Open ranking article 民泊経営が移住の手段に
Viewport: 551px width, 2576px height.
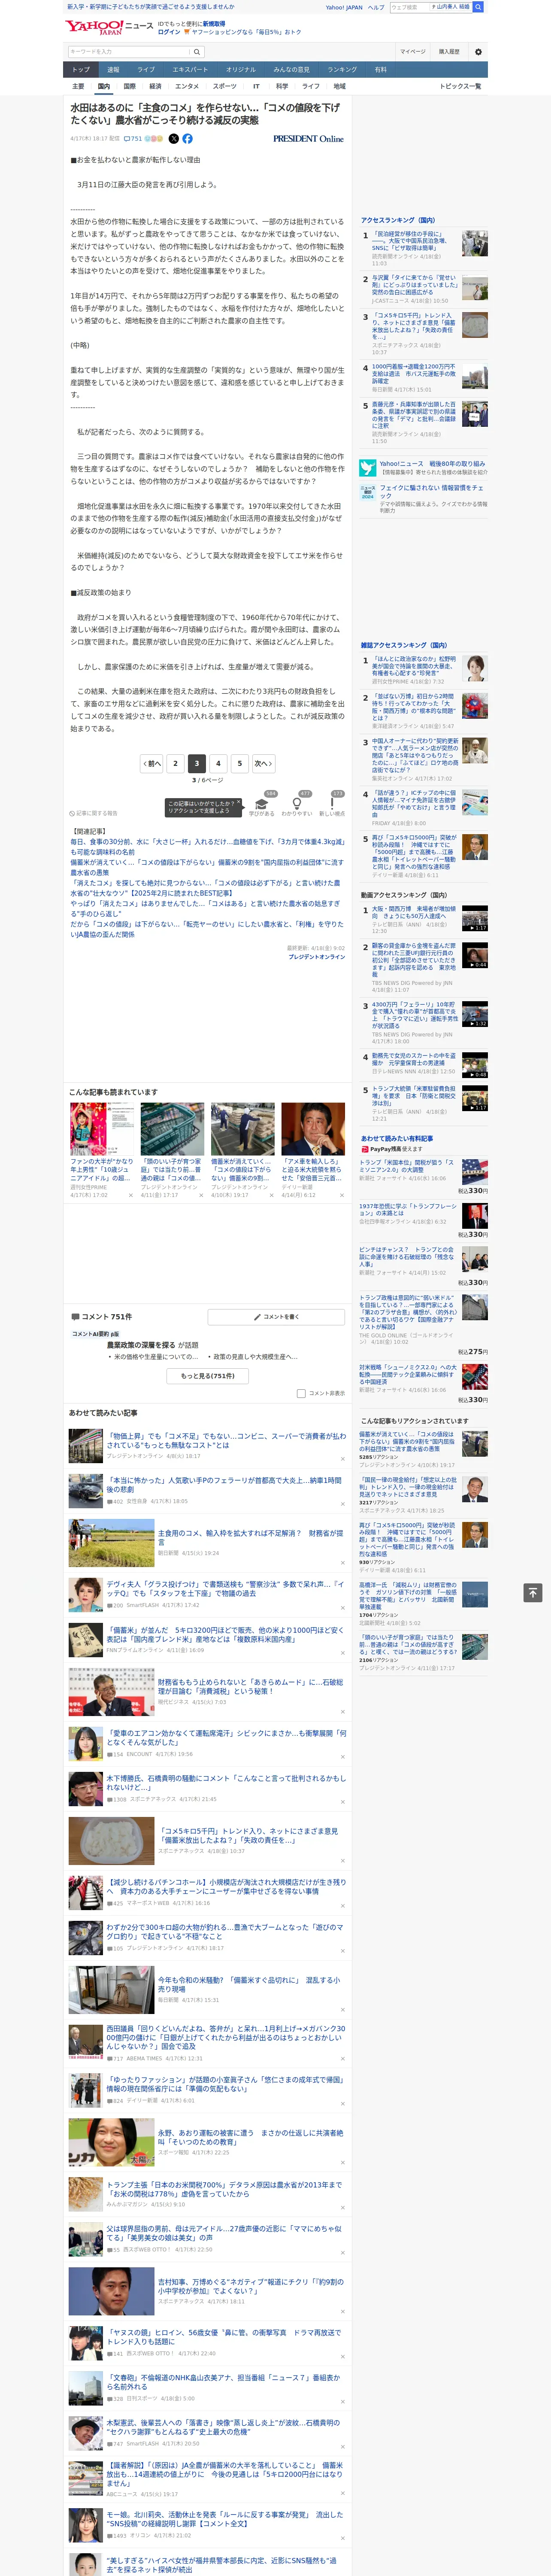tap(413, 241)
